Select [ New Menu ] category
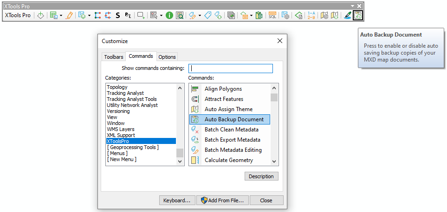This screenshot has height=212, width=447. tap(122, 159)
